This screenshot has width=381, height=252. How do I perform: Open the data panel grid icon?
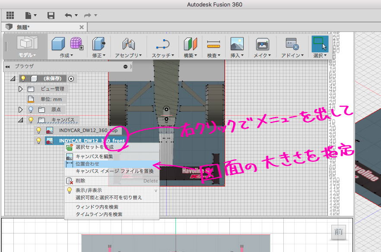click(x=10, y=15)
